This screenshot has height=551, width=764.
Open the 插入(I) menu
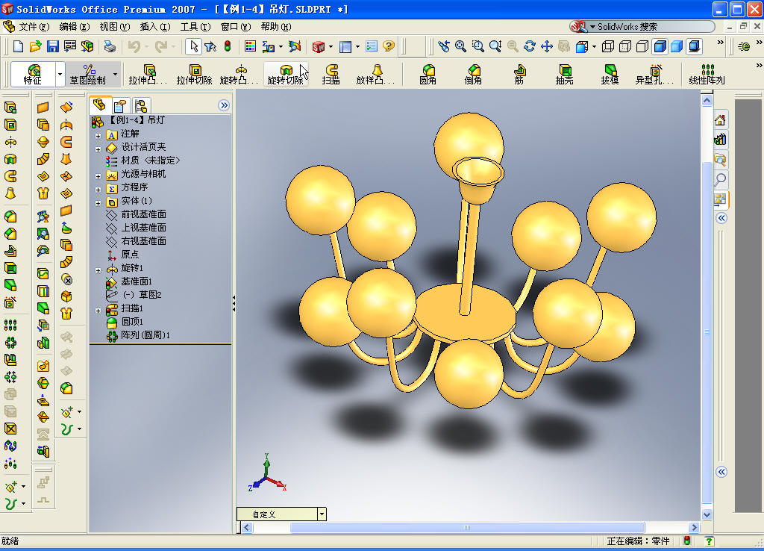tap(155, 27)
